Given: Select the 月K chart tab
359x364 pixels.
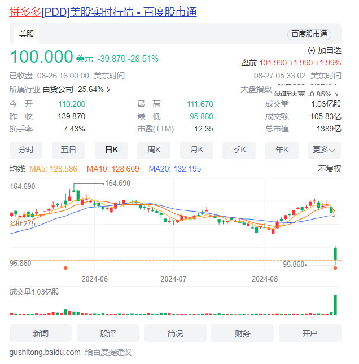Looking at the screenshot, I should coord(196,150).
